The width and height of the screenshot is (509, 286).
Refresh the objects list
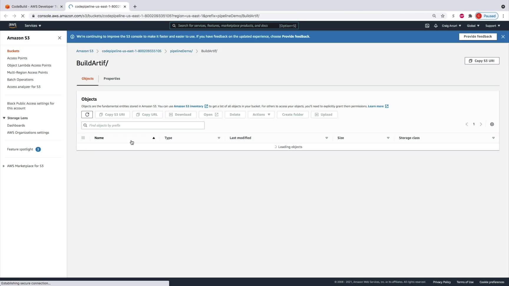(x=87, y=114)
